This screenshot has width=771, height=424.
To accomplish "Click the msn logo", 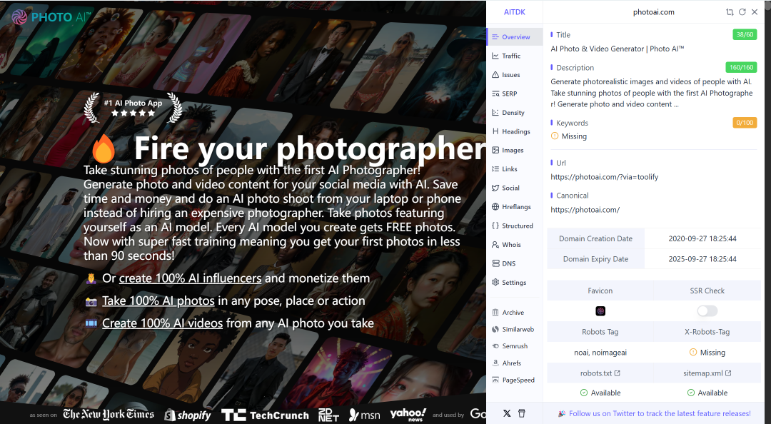I will pyautogui.click(x=364, y=415).
